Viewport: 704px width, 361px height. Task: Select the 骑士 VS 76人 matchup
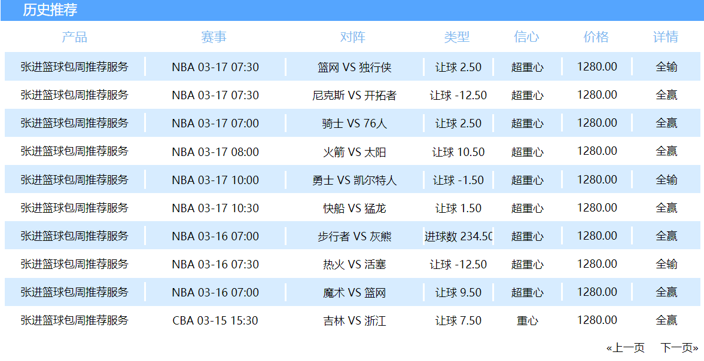click(x=354, y=123)
